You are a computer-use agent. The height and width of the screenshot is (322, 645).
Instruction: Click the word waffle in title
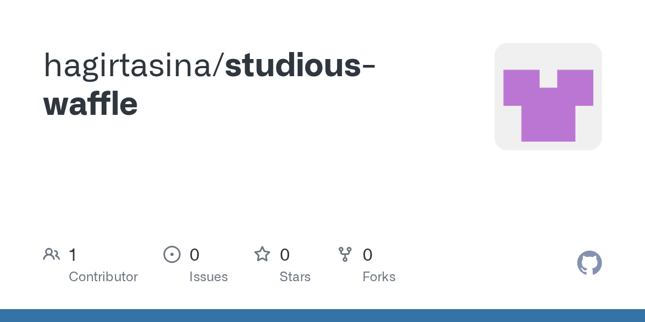pyautogui.click(x=91, y=104)
